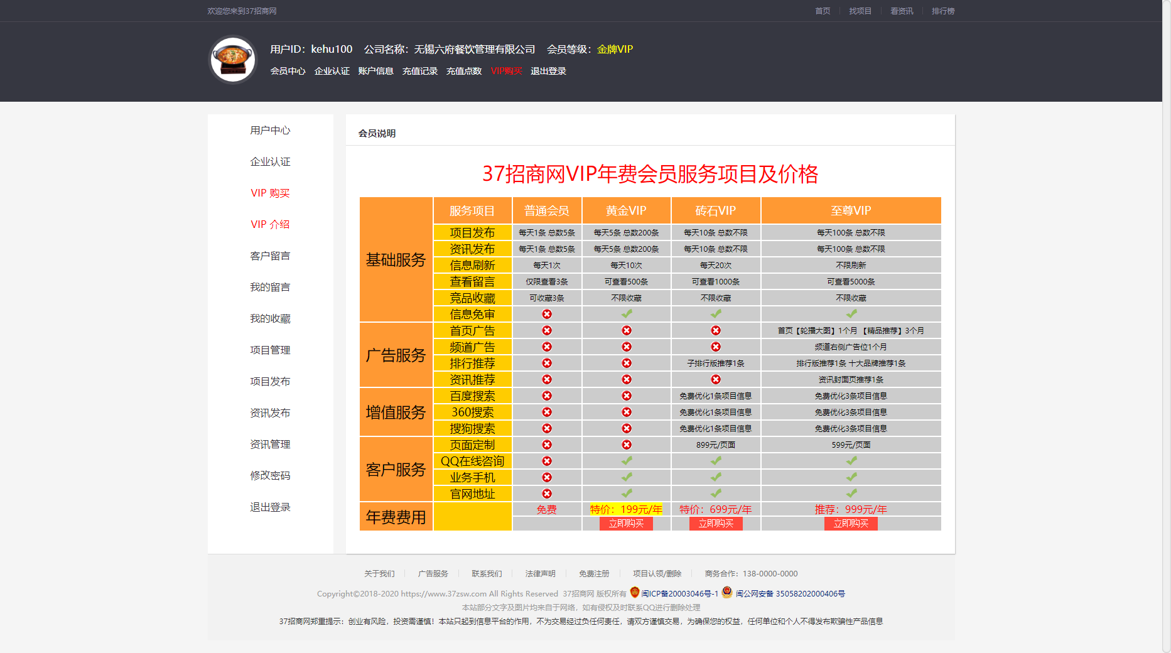Click red cross for 首页广告 普通会员
The width and height of the screenshot is (1171, 653).
tap(547, 330)
